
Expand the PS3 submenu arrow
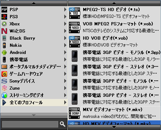[65, 17]
